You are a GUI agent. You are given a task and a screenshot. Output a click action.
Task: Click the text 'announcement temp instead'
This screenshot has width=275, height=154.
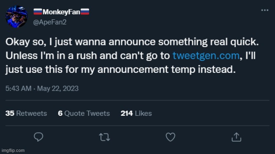pos(167,69)
